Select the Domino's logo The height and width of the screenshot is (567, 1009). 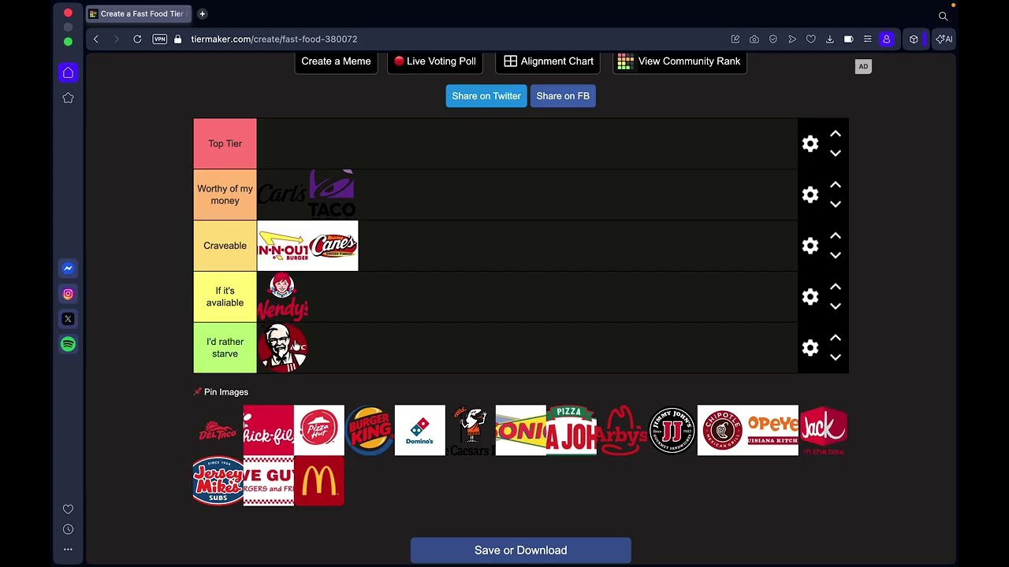[419, 431]
